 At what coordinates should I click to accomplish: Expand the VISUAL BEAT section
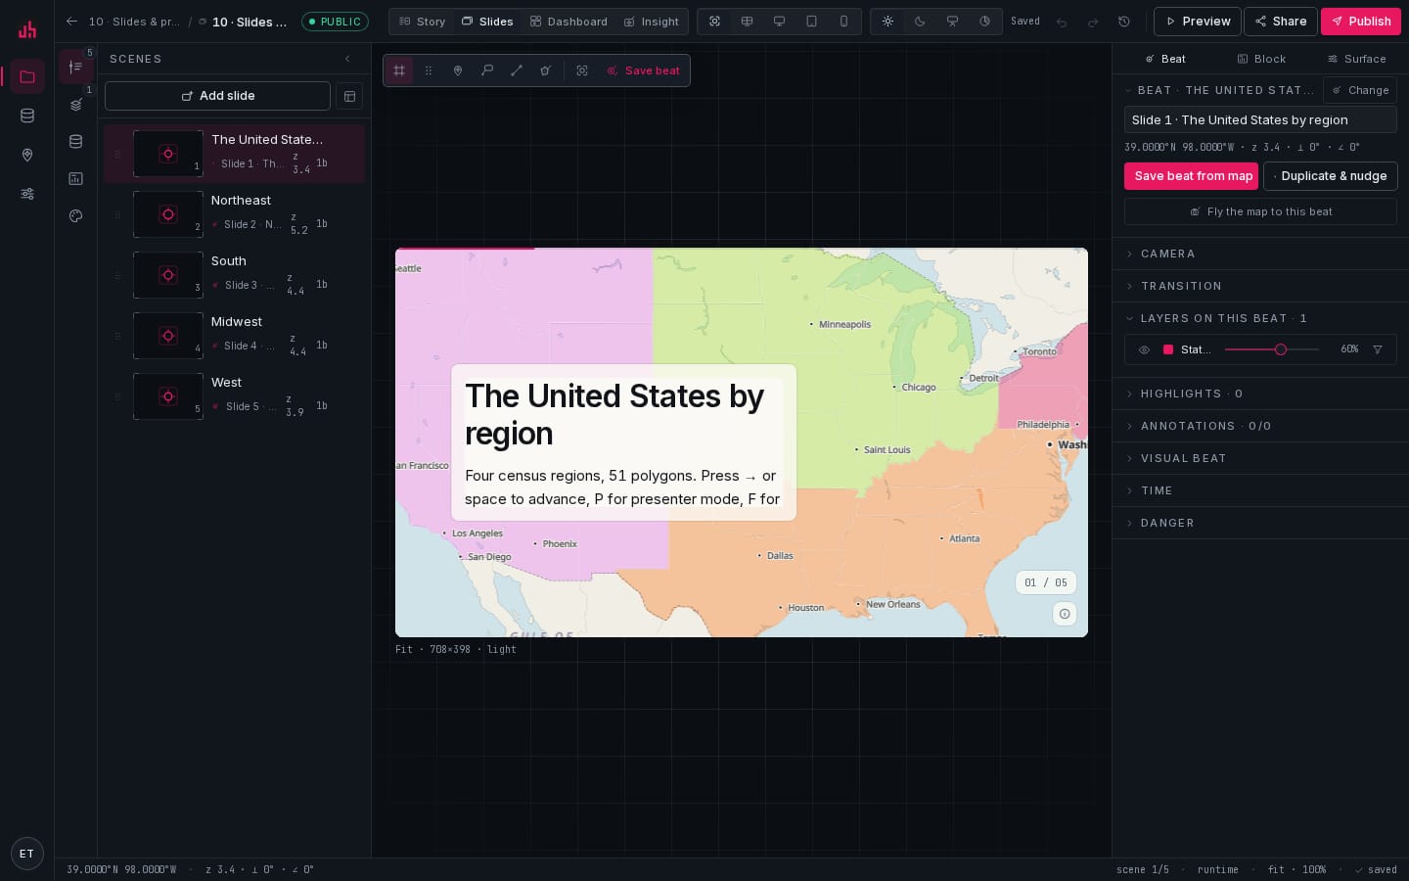pos(1260,458)
